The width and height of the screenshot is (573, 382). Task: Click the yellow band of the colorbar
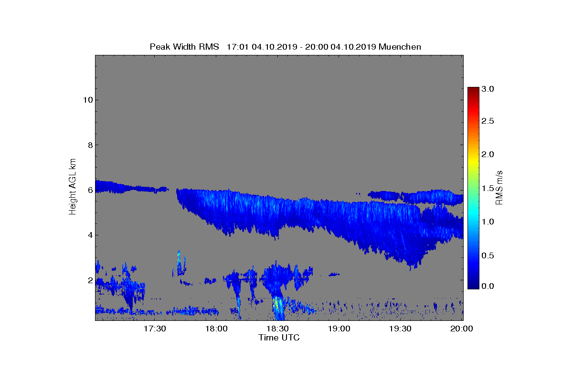click(x=473, y=161)
